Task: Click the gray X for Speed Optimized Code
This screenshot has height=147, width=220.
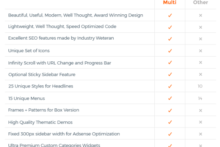Action: tap(201, 27)
